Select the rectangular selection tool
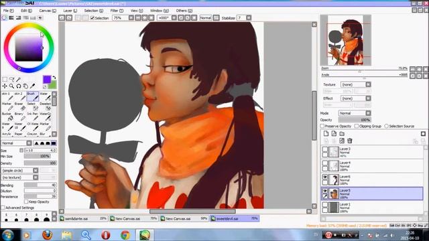The image size is (429, 241). [5, 80]
